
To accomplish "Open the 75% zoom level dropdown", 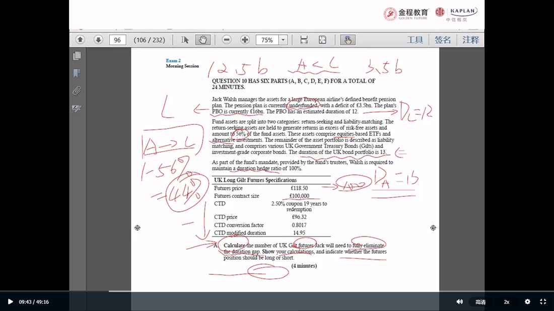I will pyautogui.click(x=283, y=40).
